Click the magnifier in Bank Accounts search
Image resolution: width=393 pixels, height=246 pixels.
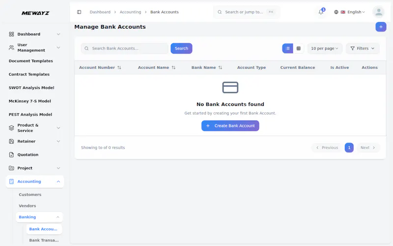[86, 48]
